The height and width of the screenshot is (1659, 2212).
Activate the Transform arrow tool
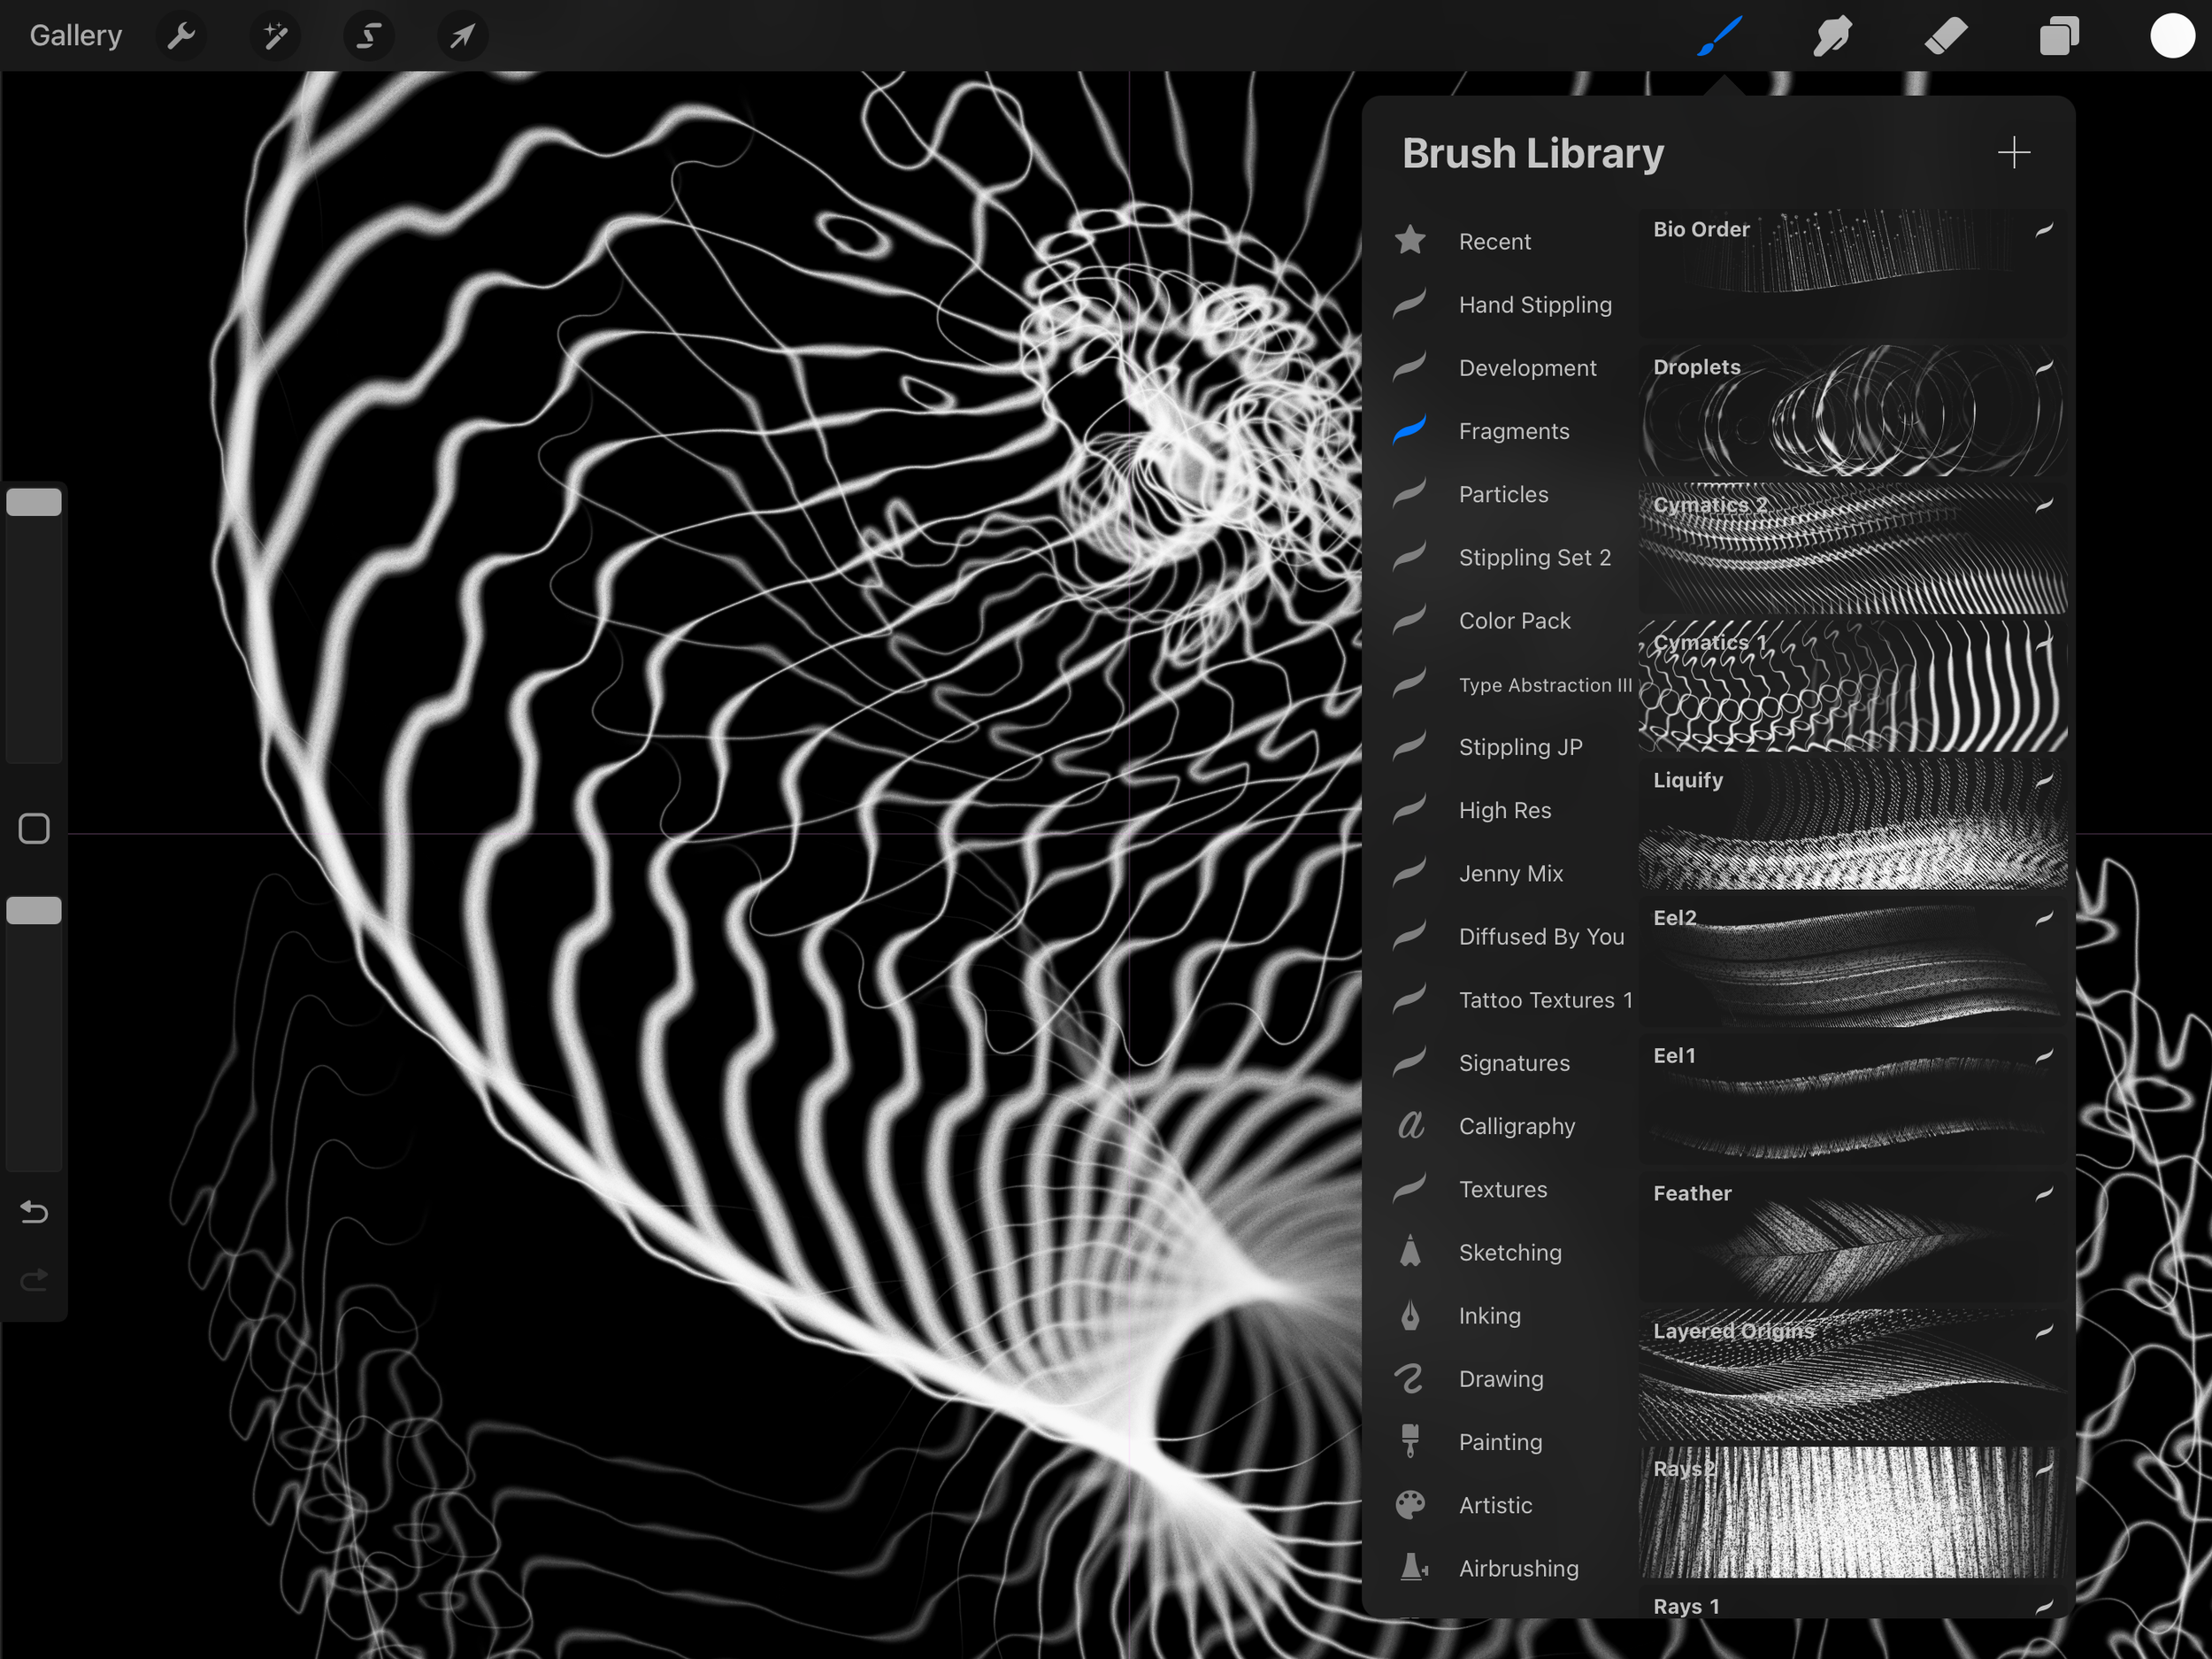[x=462, y=36]
